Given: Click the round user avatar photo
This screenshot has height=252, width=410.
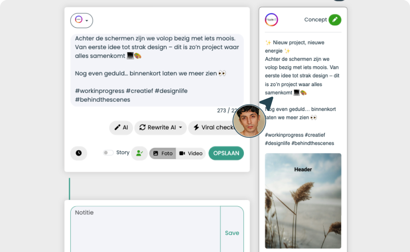Looking at the screenshot, I should pos(249,121).
